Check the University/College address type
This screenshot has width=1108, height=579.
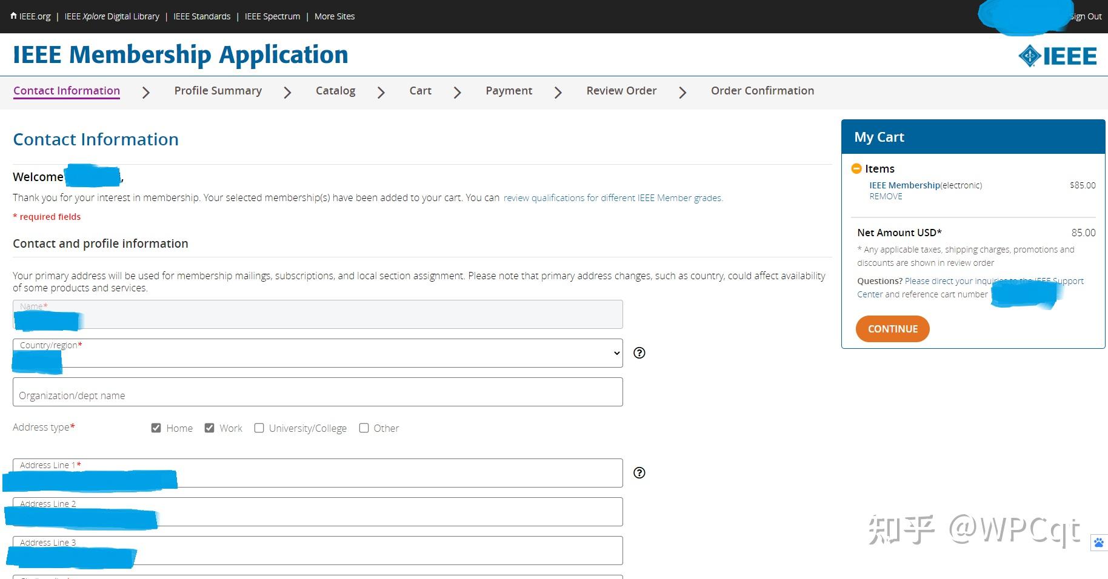click(x=259, y=428)
